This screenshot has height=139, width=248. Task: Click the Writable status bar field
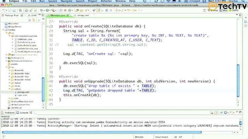coord(139,137)
